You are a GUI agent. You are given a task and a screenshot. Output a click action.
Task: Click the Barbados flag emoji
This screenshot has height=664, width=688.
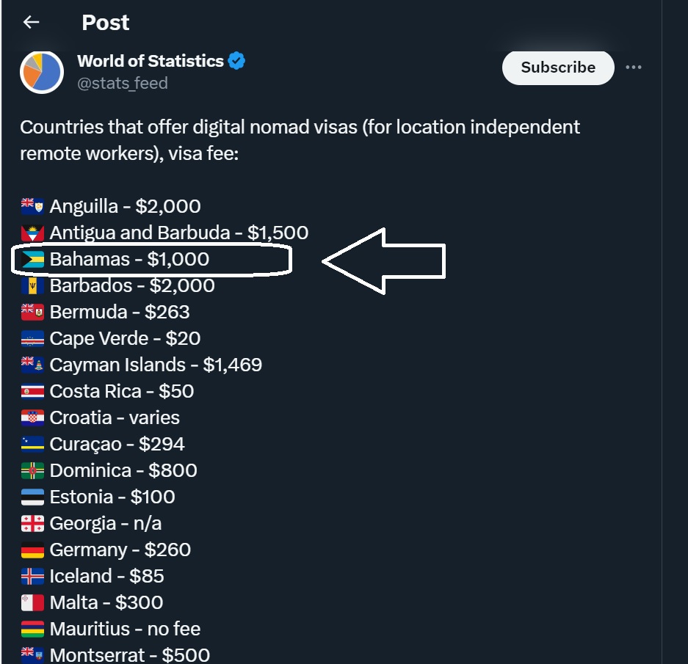pos(32,286)
